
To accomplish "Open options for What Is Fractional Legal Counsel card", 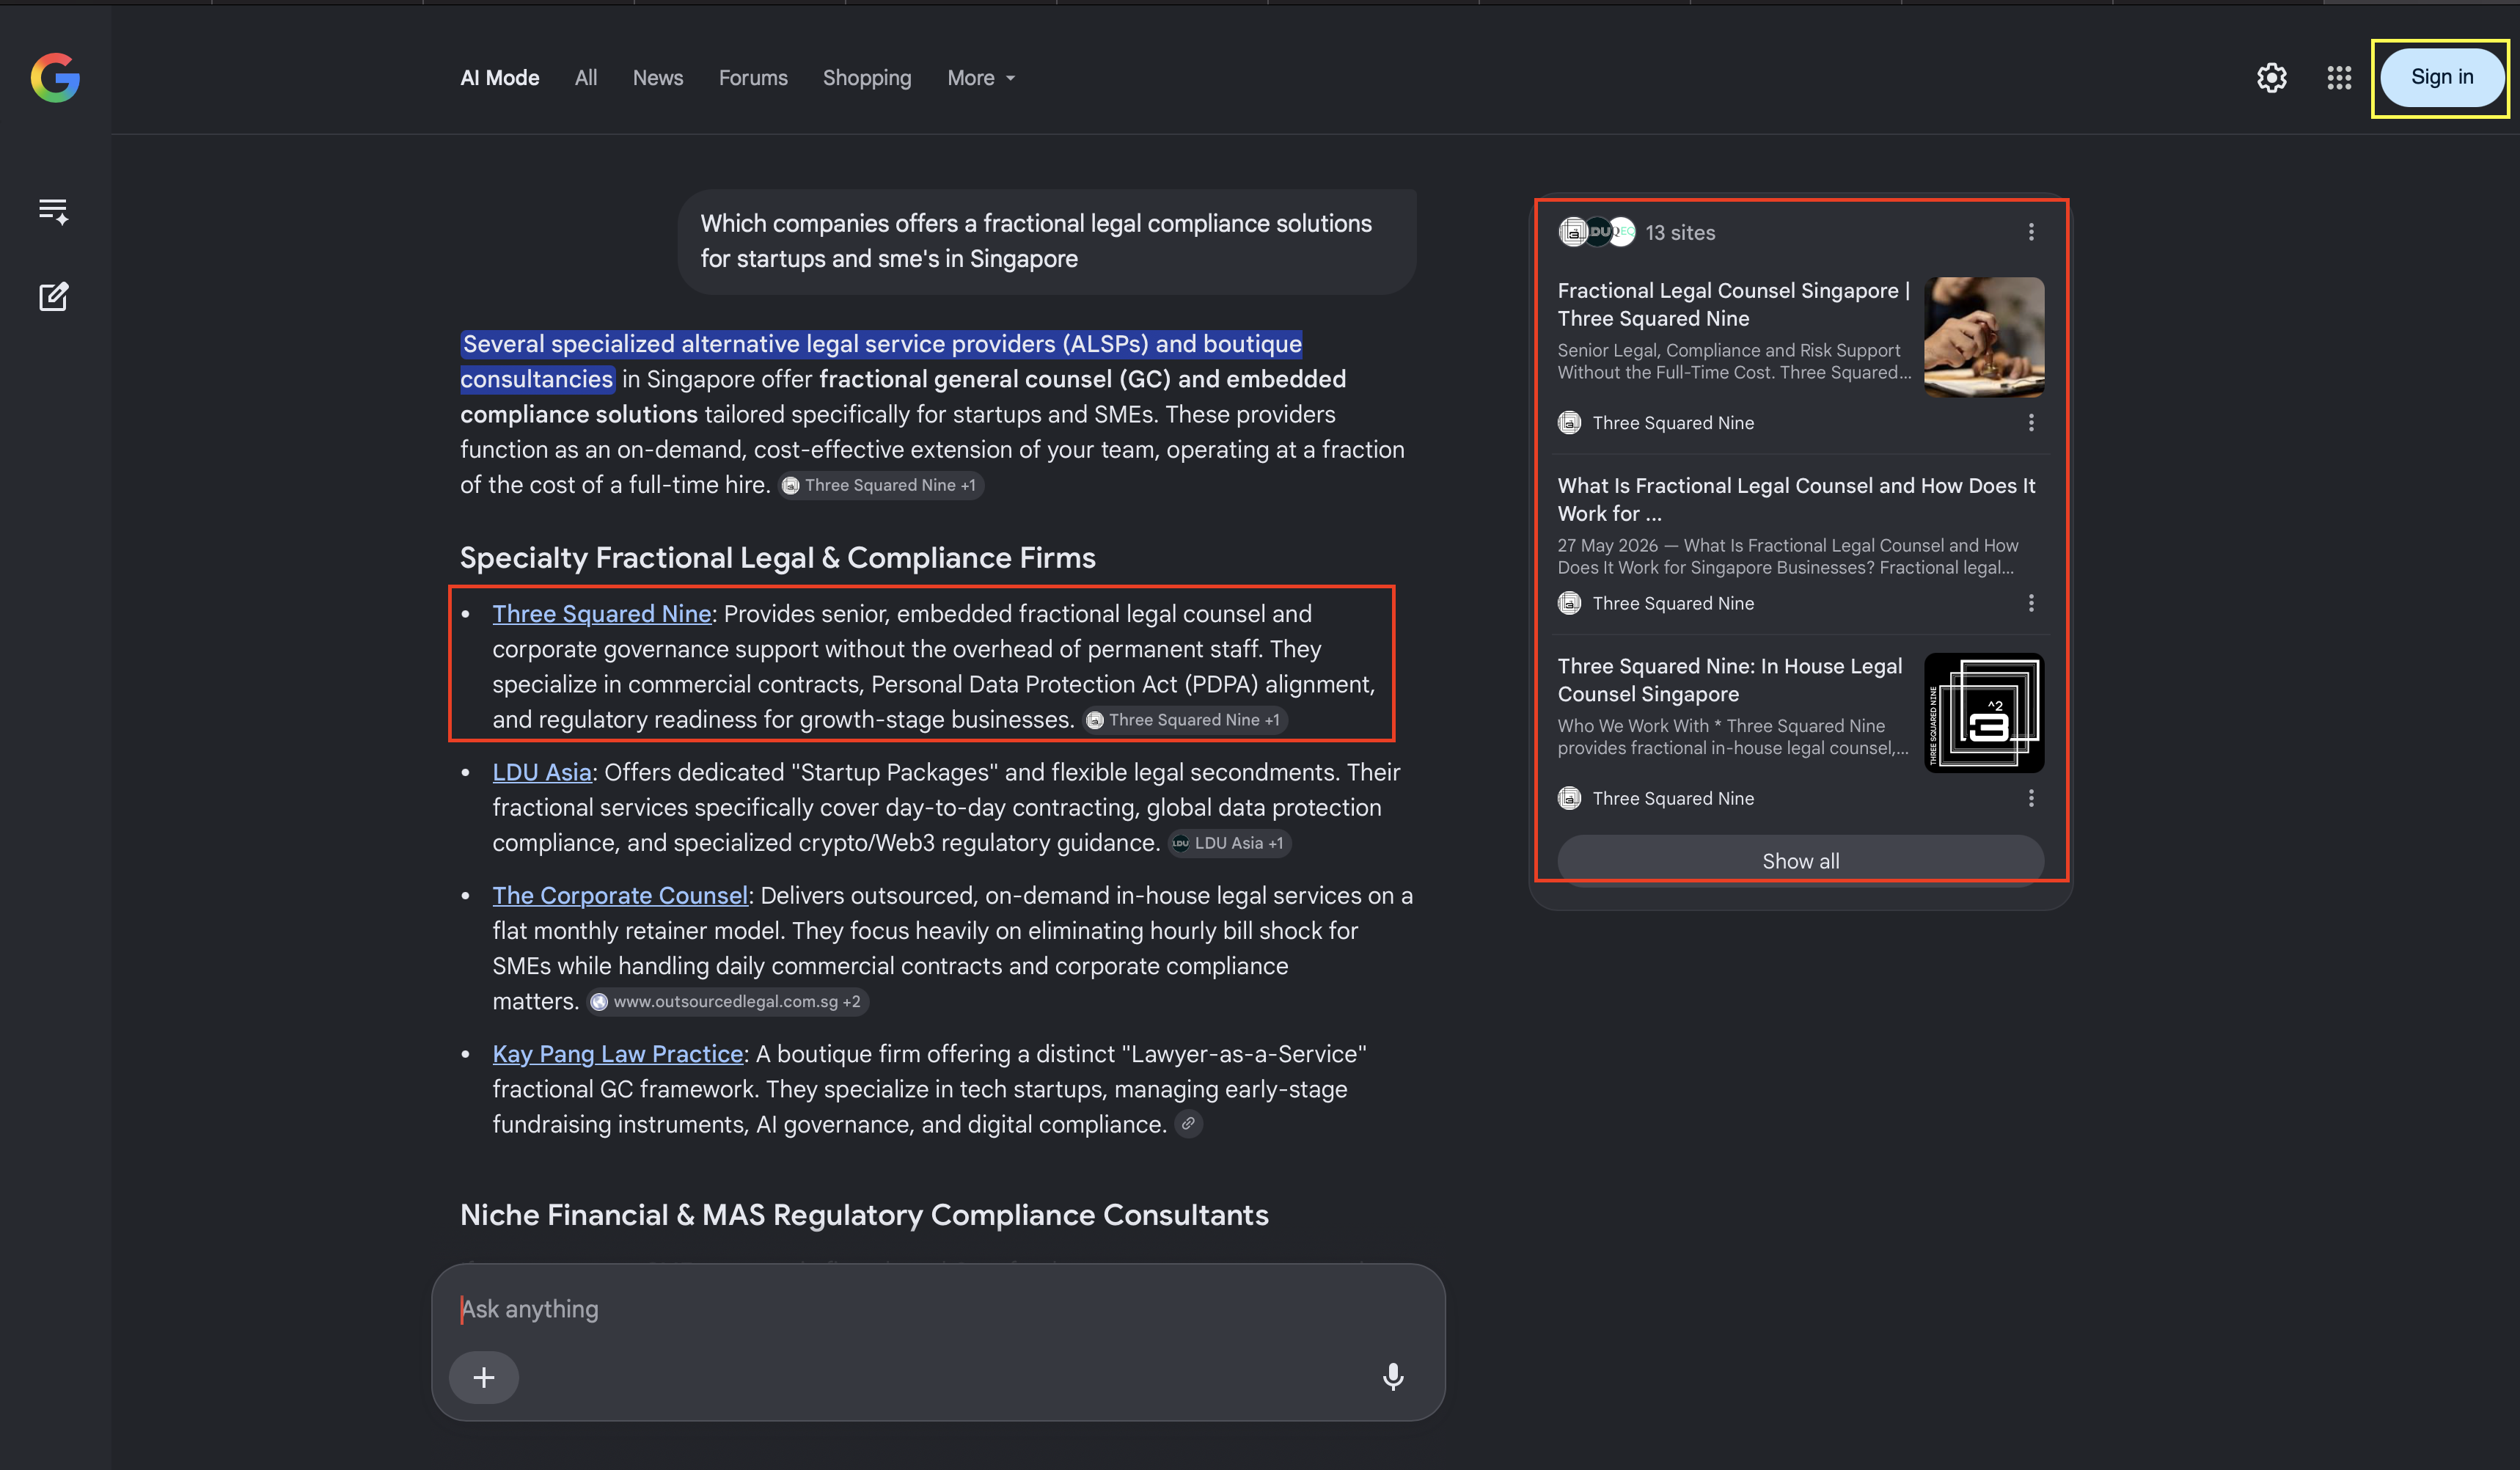I will click(x=2030, y=603).
